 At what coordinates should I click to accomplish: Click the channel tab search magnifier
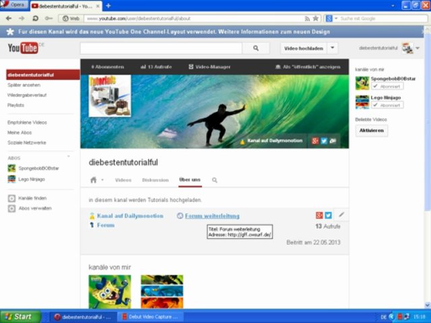[215, 180]
